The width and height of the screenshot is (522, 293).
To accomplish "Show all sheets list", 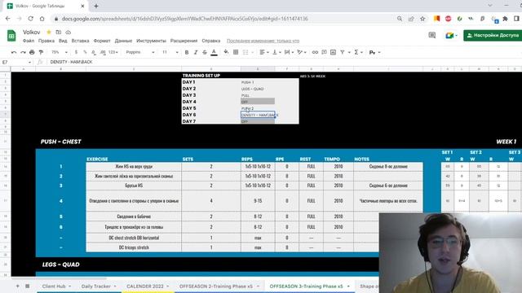I will point(27,286).
